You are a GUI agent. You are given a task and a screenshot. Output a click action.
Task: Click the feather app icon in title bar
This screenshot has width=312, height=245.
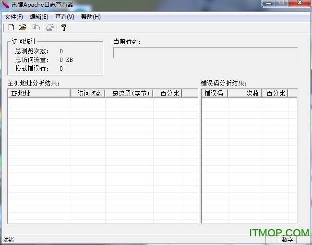coord(5,4)
